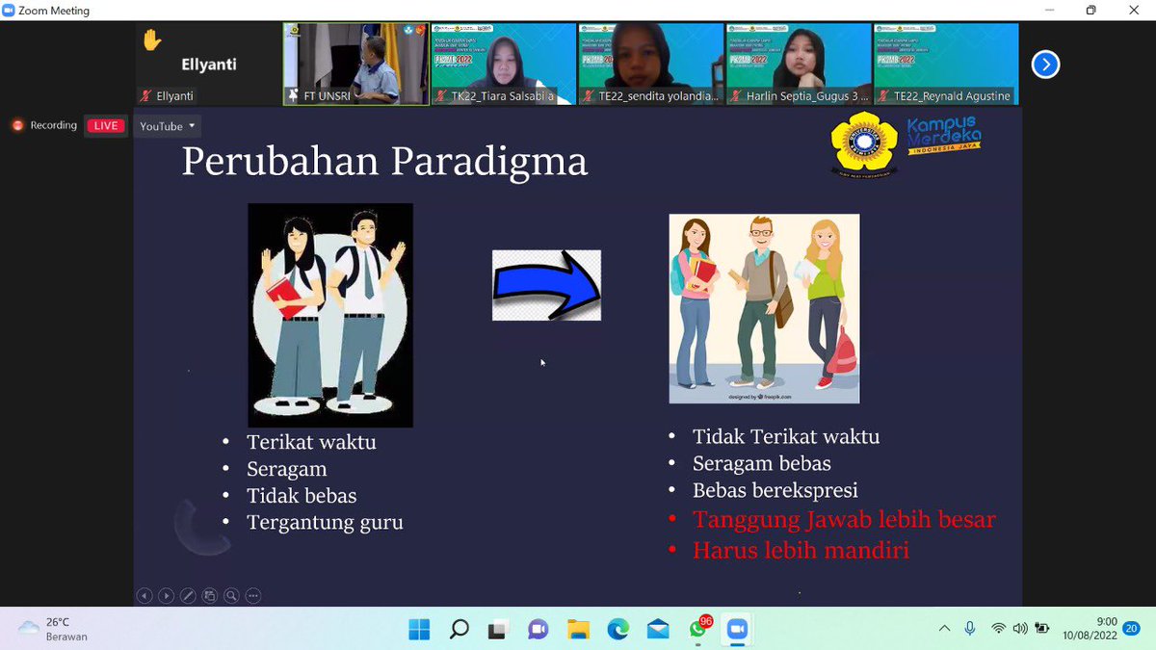
Task: Open volume control in system tray
Action: tap(1020, 629)
